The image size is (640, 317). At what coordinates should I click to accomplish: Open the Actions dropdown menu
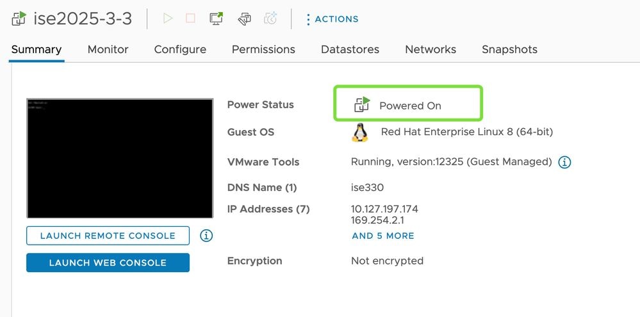tap(332, 19)
